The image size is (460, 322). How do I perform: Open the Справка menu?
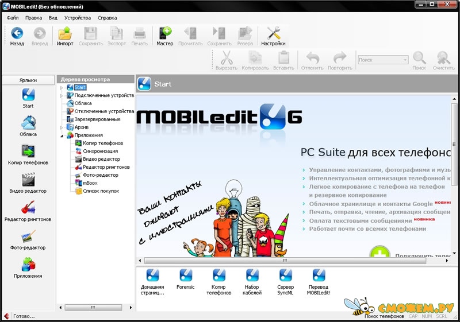(107, 18)
